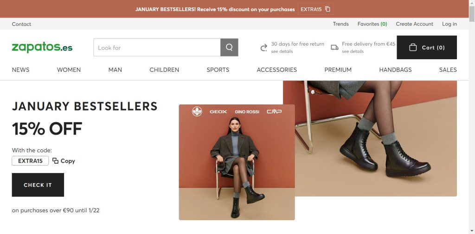This screenshot has height=234, width=475.
Task: Click the Copy icon beside the EXTRA15 code
Action: (x=55, y=160)
